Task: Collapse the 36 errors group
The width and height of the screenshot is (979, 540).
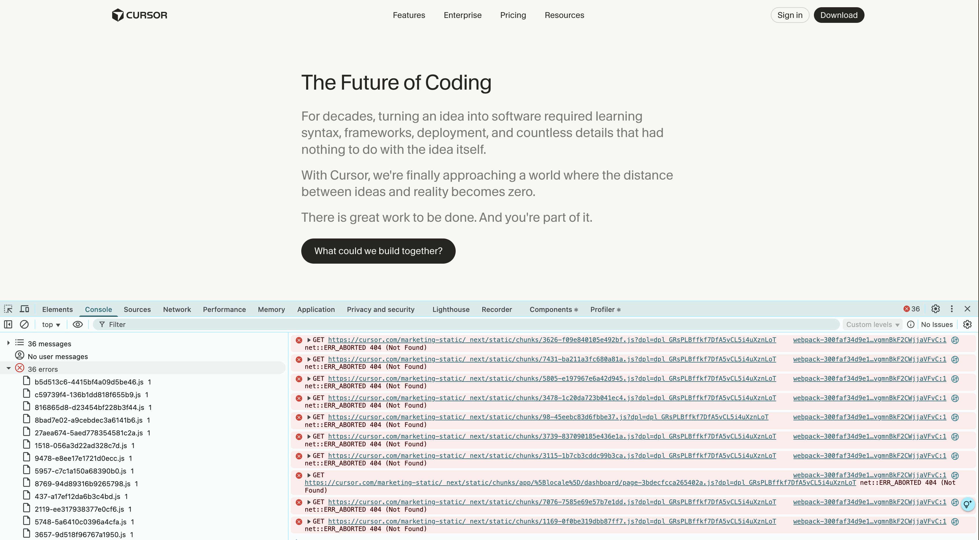Action: (8, 369)
